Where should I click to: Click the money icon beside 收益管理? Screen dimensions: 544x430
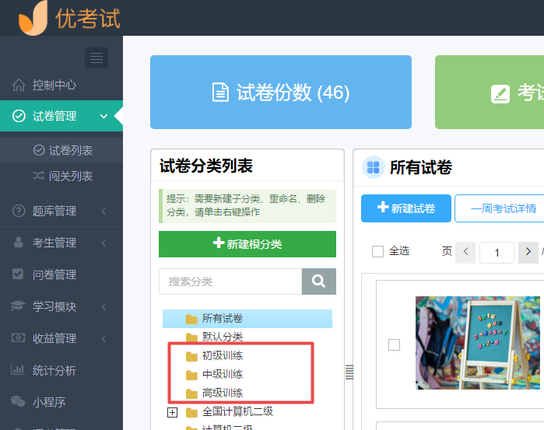19,337
